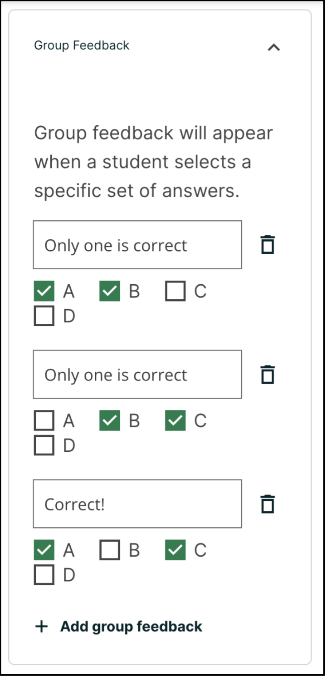Check answer D in first feedback group
Viewport: 327px width, 677px height.
[x=44, y=316]
